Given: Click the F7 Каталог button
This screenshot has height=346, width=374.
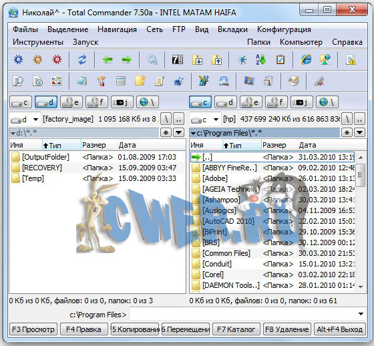Looking at the screenshot, I should (236, 329).
